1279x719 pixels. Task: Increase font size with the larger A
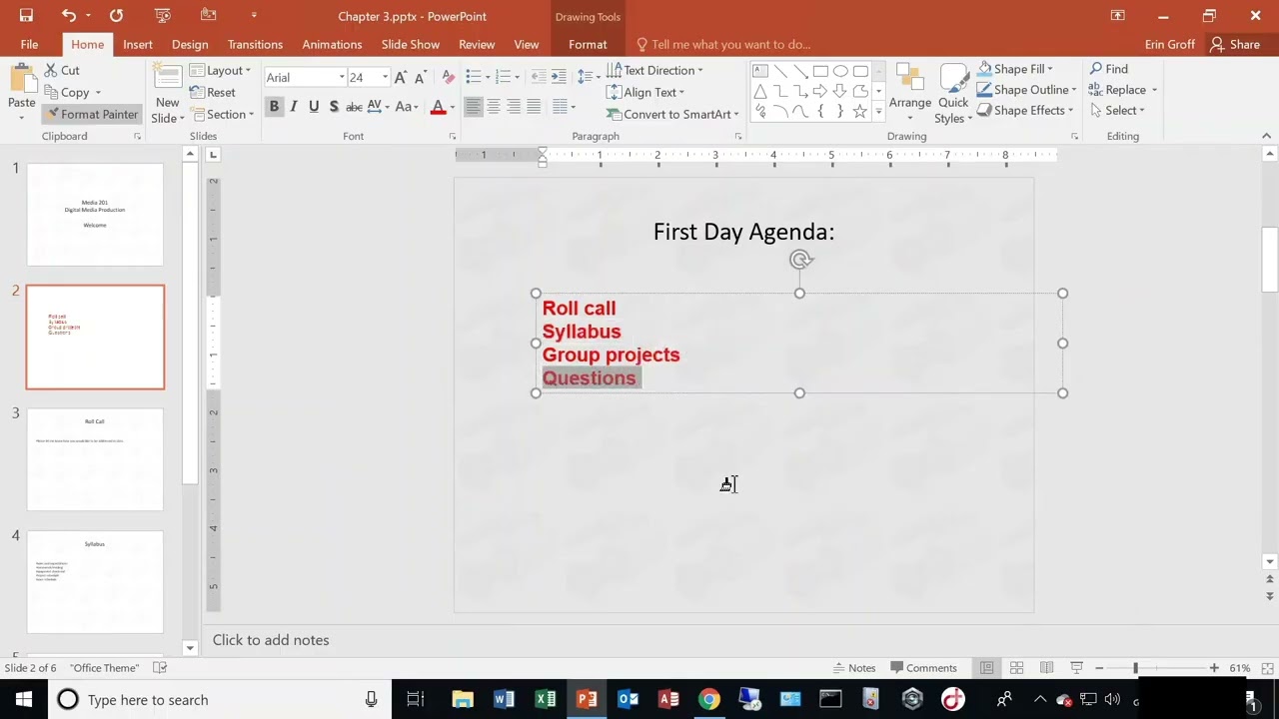pyautogui.click(x=401, y=78)
